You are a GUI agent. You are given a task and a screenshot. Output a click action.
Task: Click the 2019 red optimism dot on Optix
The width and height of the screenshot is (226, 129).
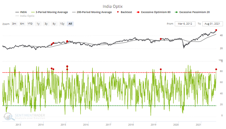(161, 69)
